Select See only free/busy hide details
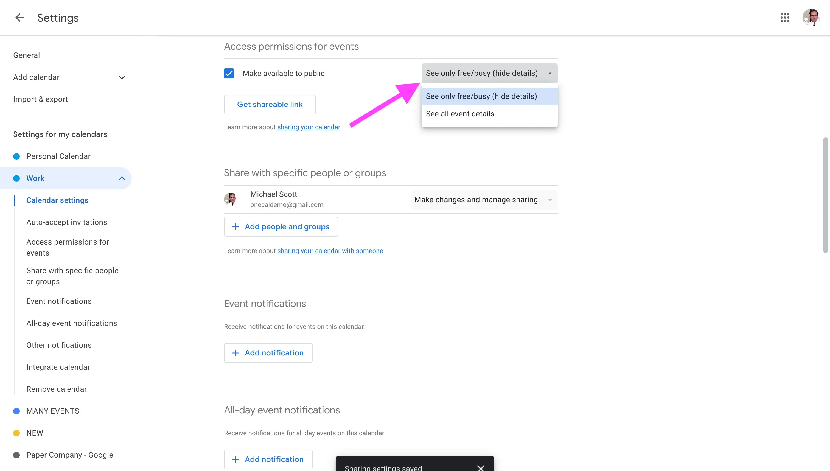The height and width of the screenshot is (471, 830). click(481, 96)
